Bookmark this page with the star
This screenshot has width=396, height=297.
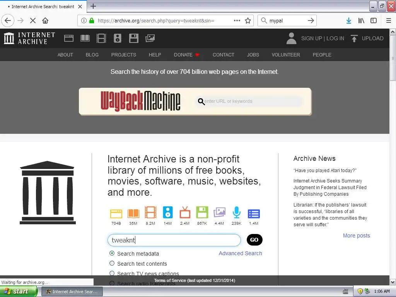click(248, 20)
